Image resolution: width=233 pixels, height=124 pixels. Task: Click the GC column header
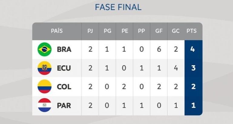point(176,31)
